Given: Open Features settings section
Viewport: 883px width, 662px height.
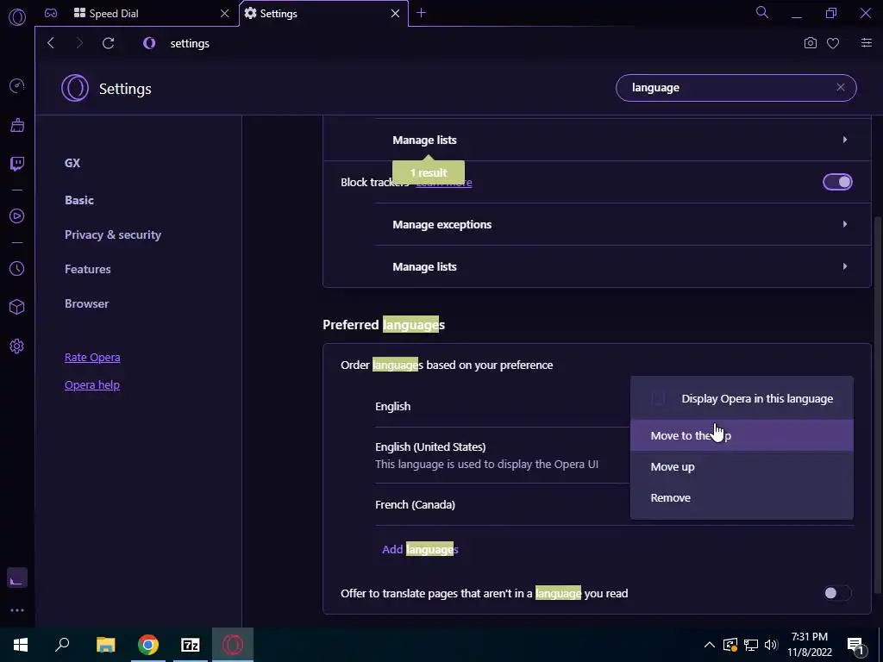Looking at the screenshot, I should 87,269.
